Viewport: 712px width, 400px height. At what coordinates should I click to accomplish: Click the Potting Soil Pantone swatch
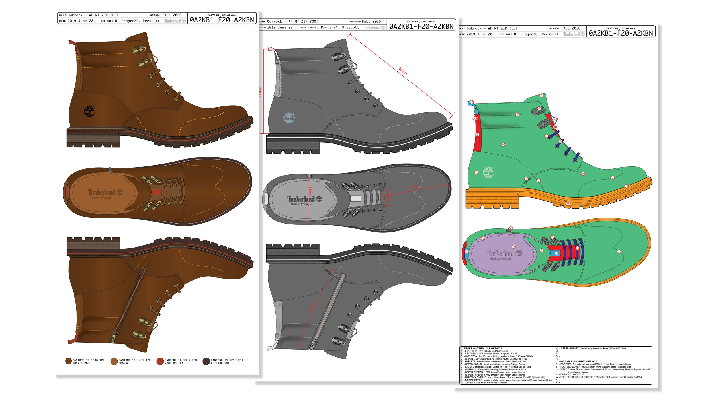[206, 361]
